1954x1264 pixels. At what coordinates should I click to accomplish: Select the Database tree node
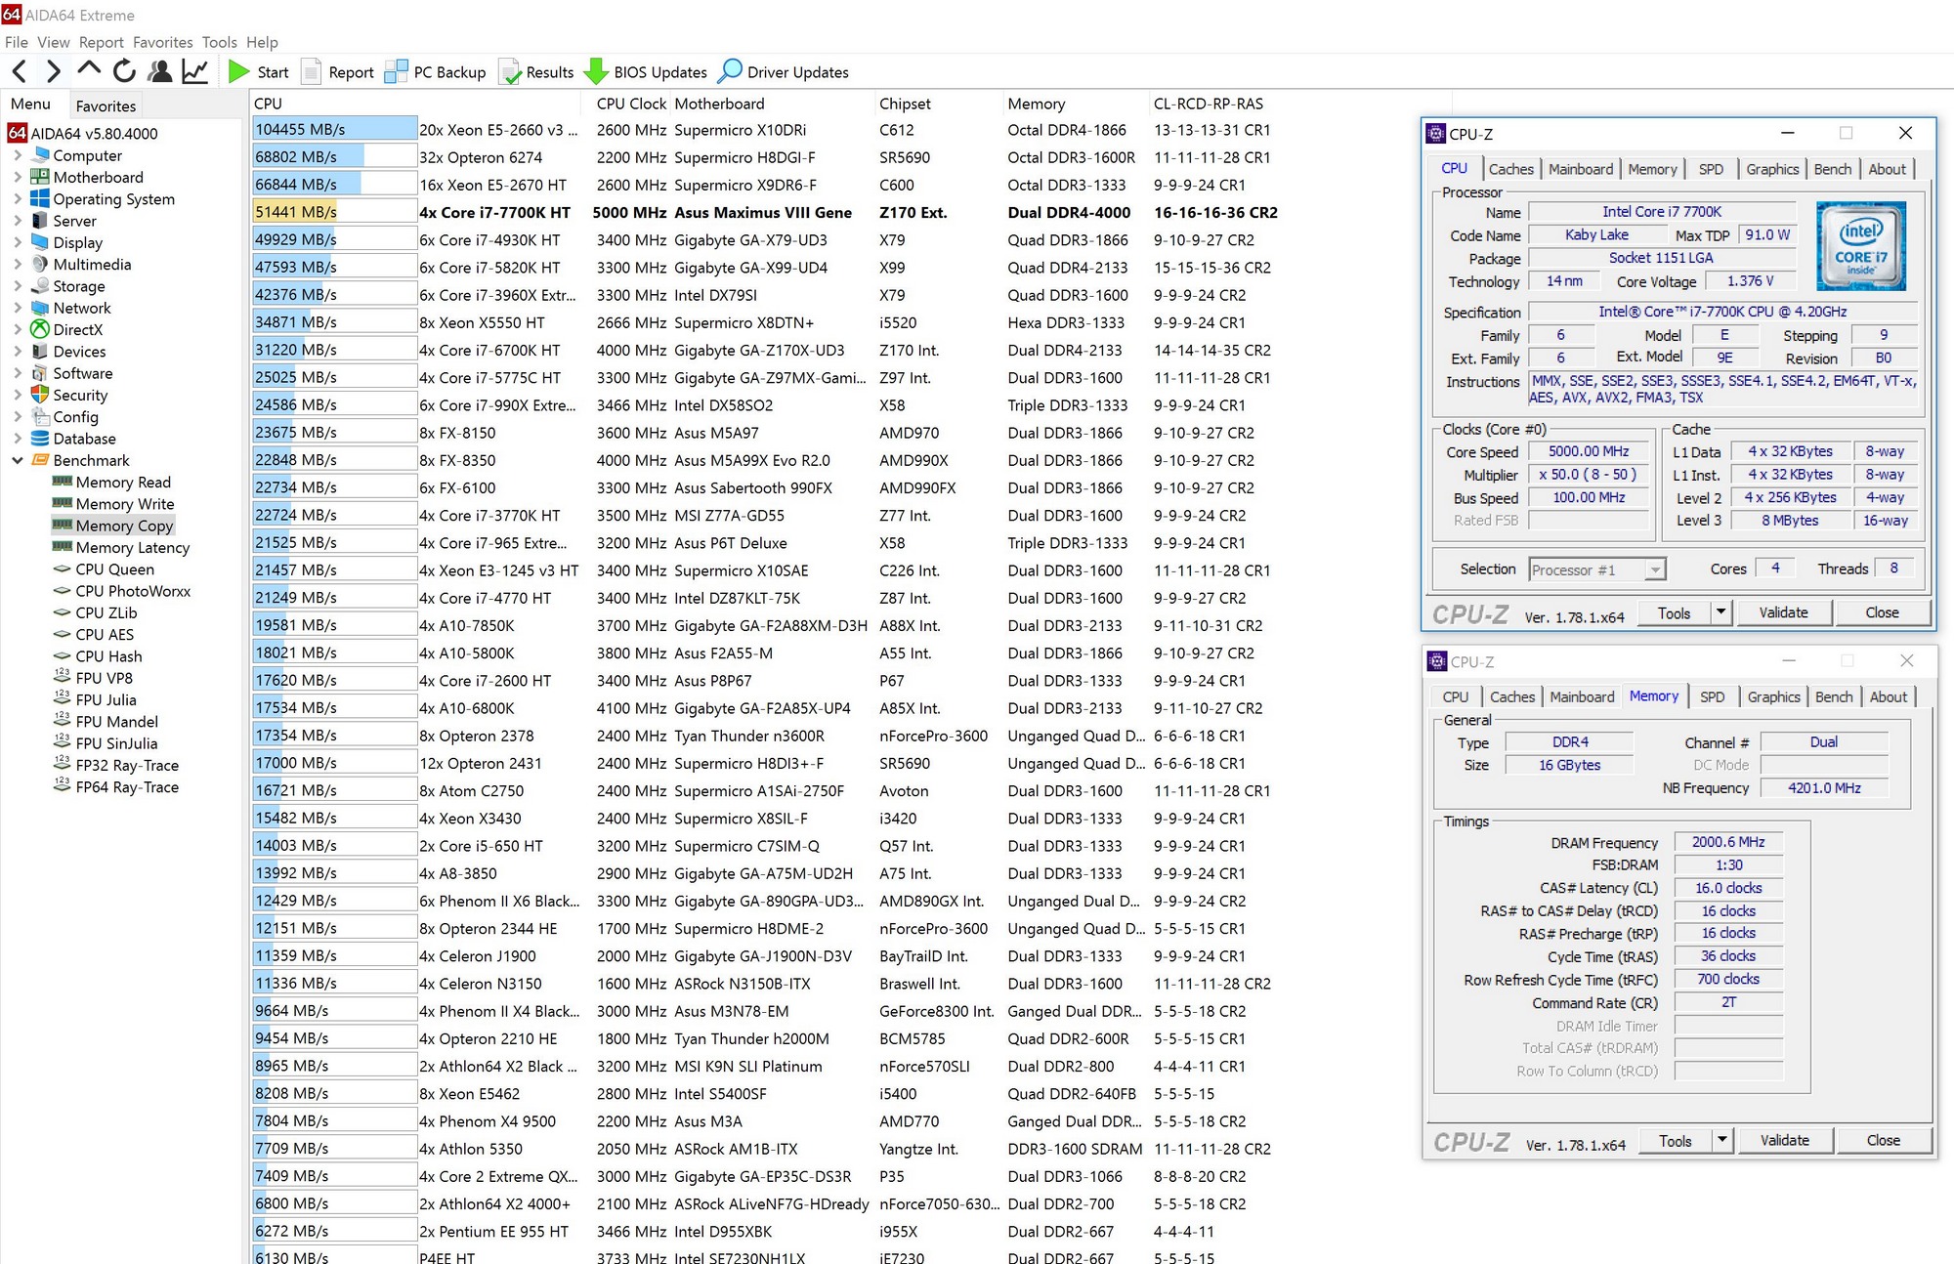pos(84,439)
